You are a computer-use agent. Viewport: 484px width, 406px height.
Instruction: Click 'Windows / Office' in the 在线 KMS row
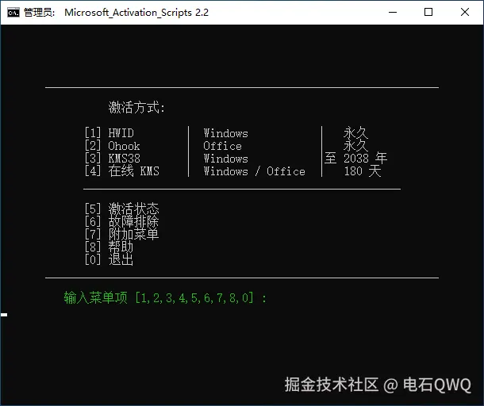click(255, 171)
